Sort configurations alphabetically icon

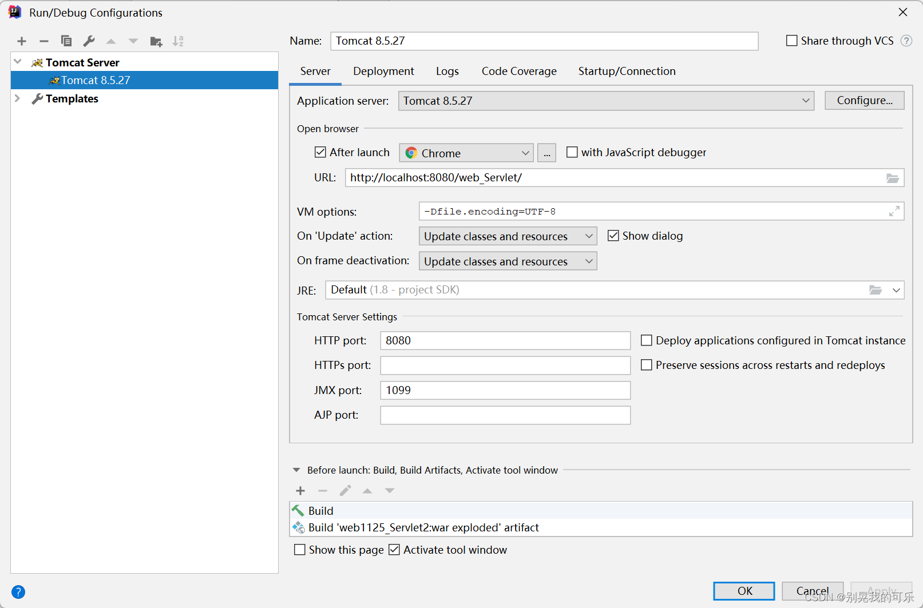pyautogui.click(x=178, y=41)
